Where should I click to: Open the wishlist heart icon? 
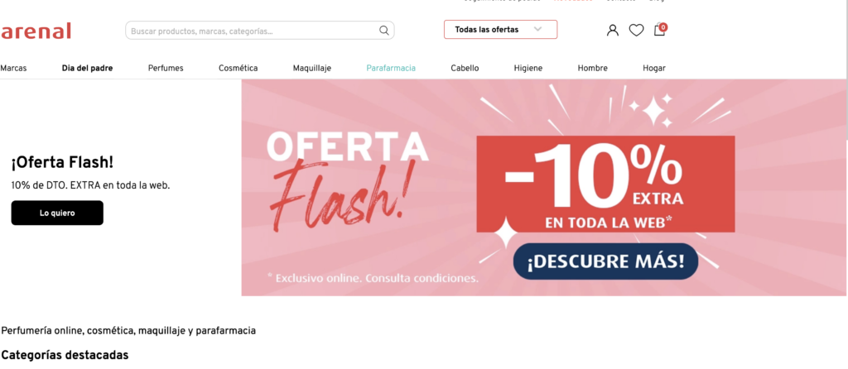pyautogui.click(x=636, y=31)
